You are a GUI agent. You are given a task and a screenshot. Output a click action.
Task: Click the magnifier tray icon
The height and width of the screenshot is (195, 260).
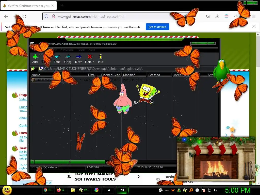coord(191,190)
